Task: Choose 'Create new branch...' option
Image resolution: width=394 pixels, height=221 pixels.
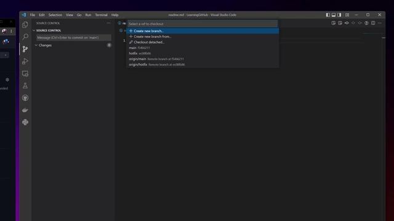Action: 203,31
